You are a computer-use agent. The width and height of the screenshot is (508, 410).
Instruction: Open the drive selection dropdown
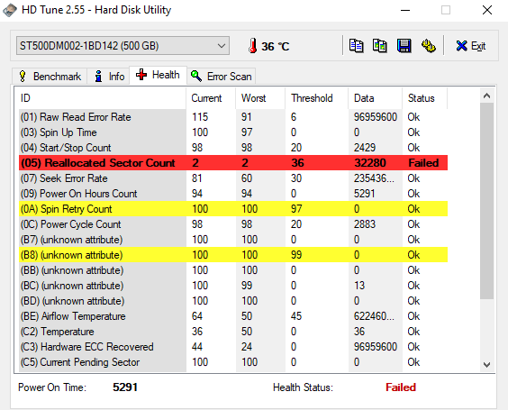coord(122,46)
